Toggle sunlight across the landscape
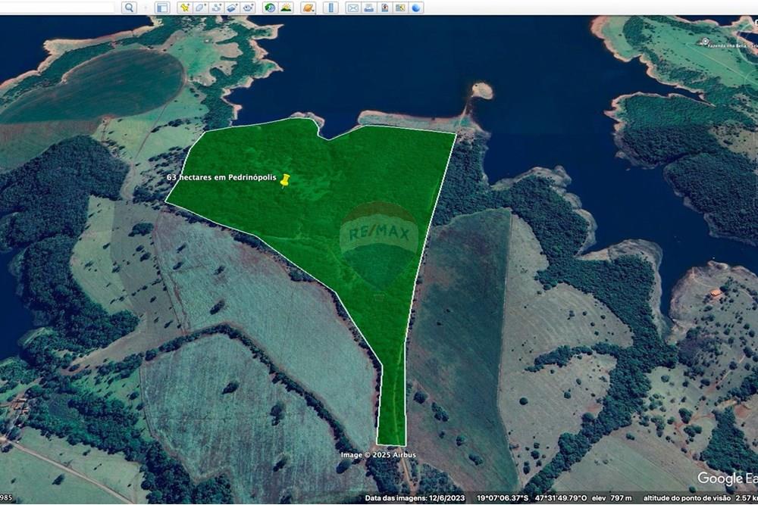This screenshot has width=758, height=505. [286, 8]
